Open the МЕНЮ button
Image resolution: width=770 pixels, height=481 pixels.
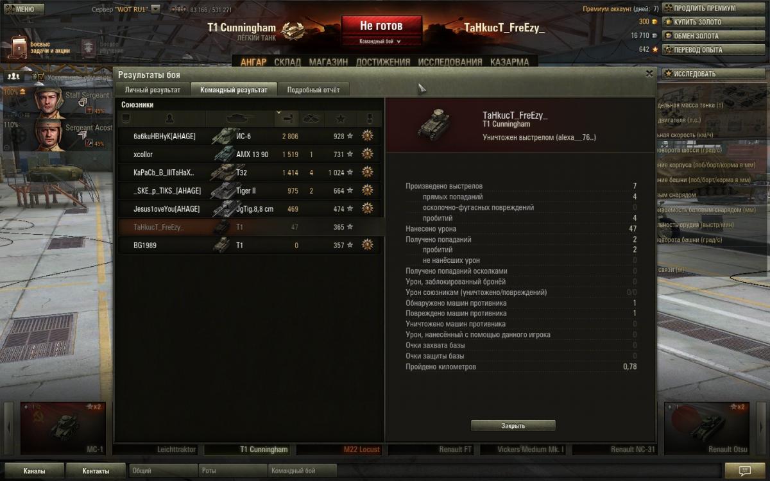pyautogui.click(x=22, y=10)
